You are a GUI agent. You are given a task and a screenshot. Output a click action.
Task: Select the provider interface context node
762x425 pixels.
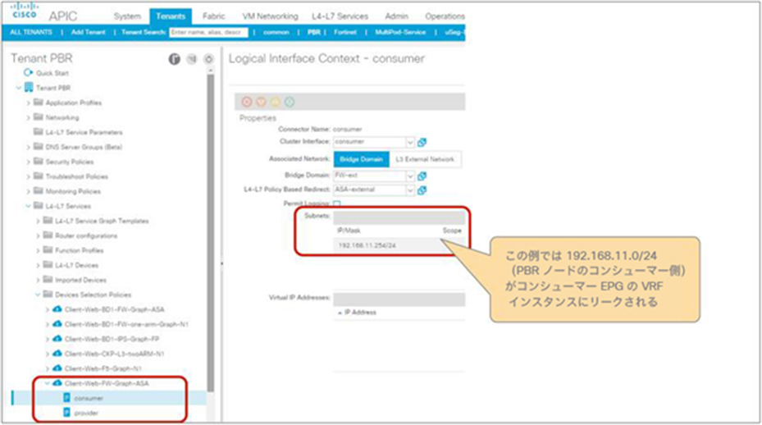coord(86,413)
